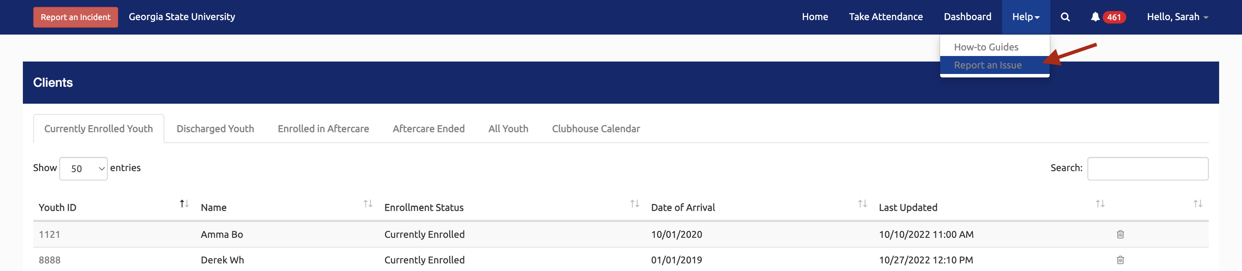This screenshot has width=1242, height=271.
Task: Sort by Enrollment Status arrows
Action: (x=635, y=204)
